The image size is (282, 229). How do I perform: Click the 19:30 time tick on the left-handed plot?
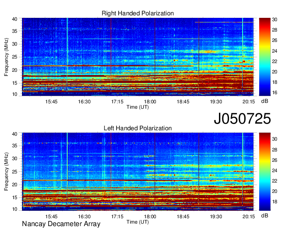[x=216, y=217]
